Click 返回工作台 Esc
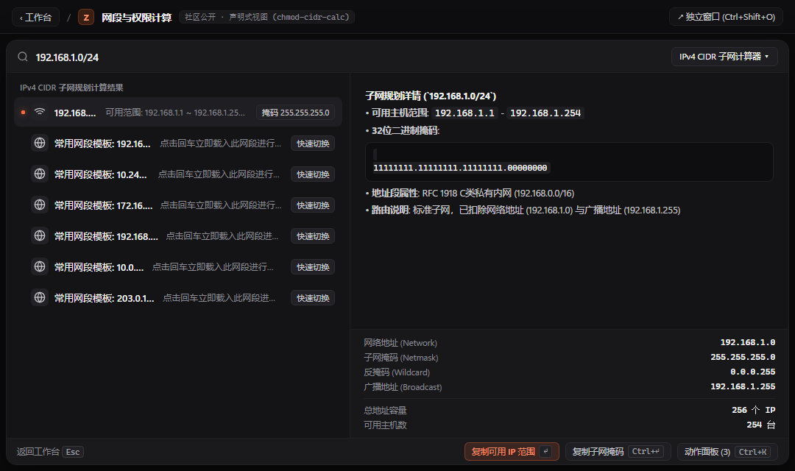795x471 pixels. click(x=50, y=451)
